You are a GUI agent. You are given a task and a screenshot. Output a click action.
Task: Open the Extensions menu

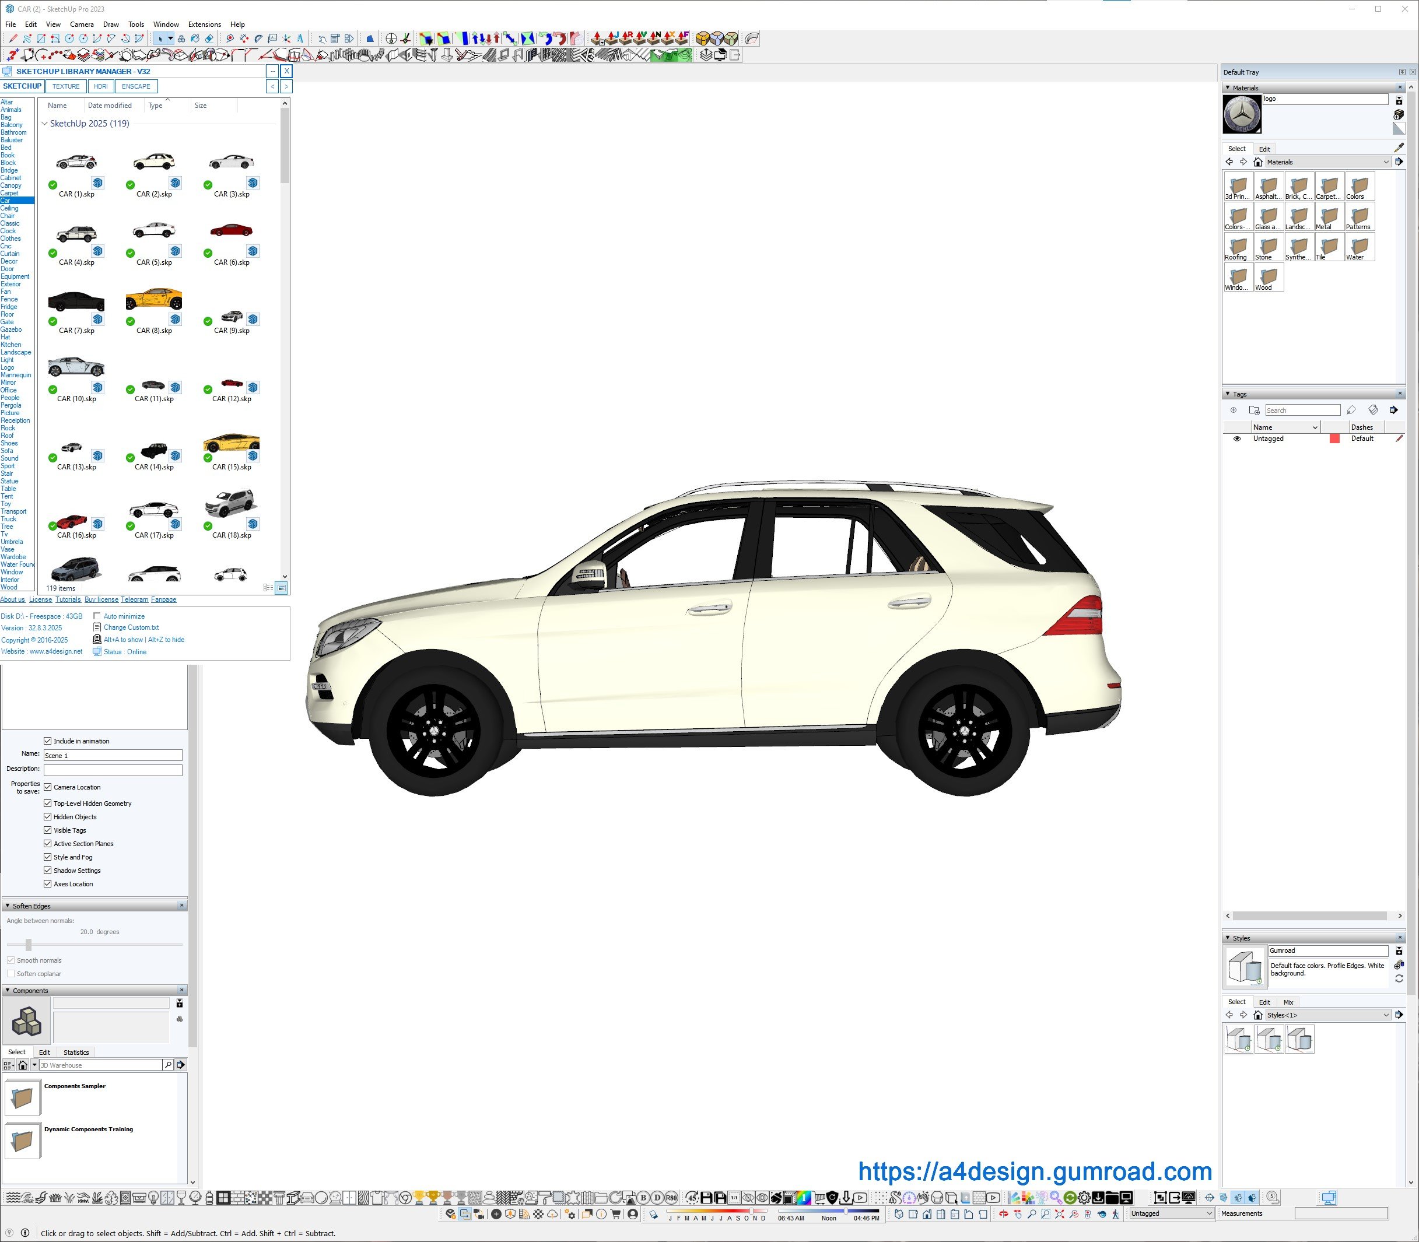[205, 24]
